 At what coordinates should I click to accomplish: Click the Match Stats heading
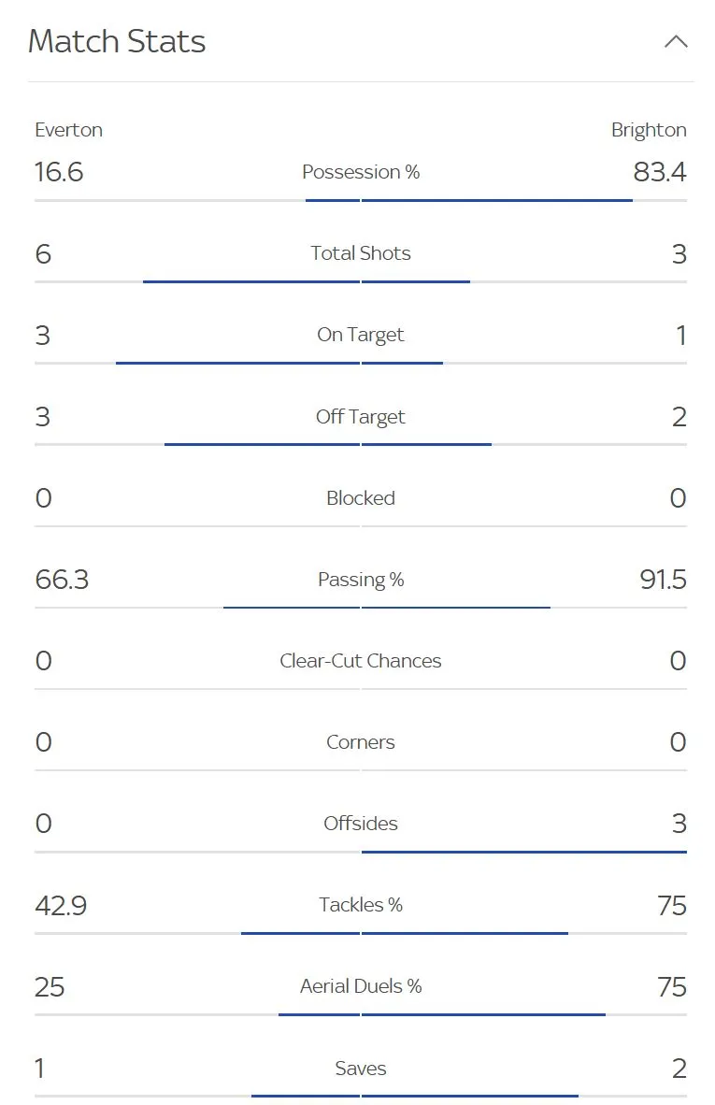coord(117,41)
